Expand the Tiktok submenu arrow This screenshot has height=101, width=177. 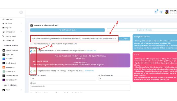[x=22, y=90]
